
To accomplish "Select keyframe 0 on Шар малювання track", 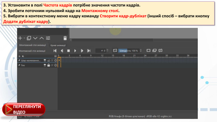I will (x=60, y=60).
